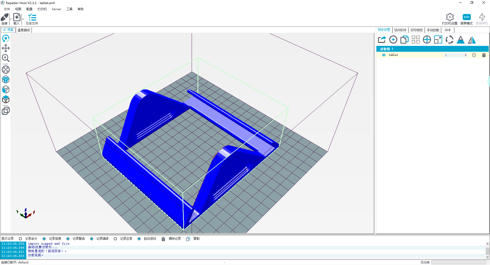Click the log scrollbar up arrow
490x265 pixels.
pos(487,244)
